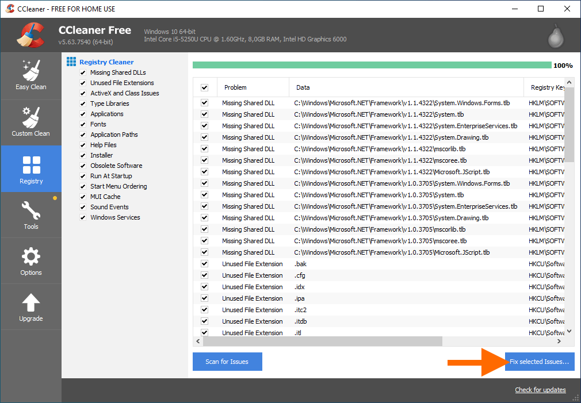The height and width of the screenshot is (403, 581).
Task: Click the Upgrade arrow icon
Action: pos(30,302)
